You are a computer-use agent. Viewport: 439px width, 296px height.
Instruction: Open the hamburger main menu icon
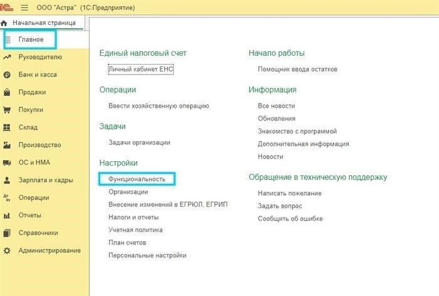pos(24,8)
